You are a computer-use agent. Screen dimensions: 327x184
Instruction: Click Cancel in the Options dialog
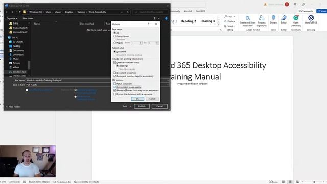click(x=152, y=99)
